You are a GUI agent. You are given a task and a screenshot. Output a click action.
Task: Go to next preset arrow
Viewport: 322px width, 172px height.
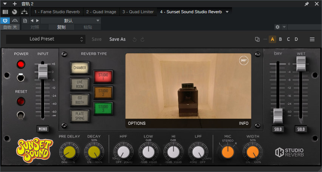(x=37, y=20)
